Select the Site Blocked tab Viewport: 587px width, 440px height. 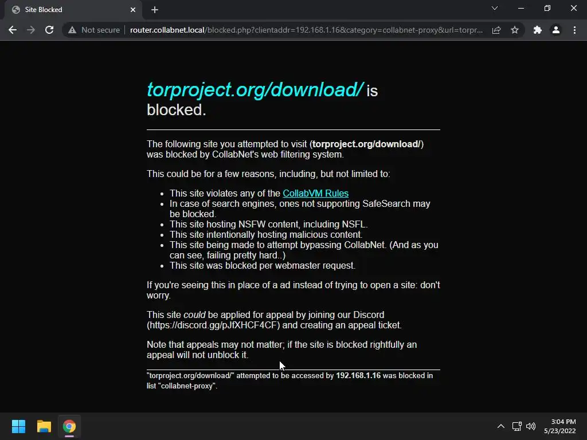click(x=73, y=10)
